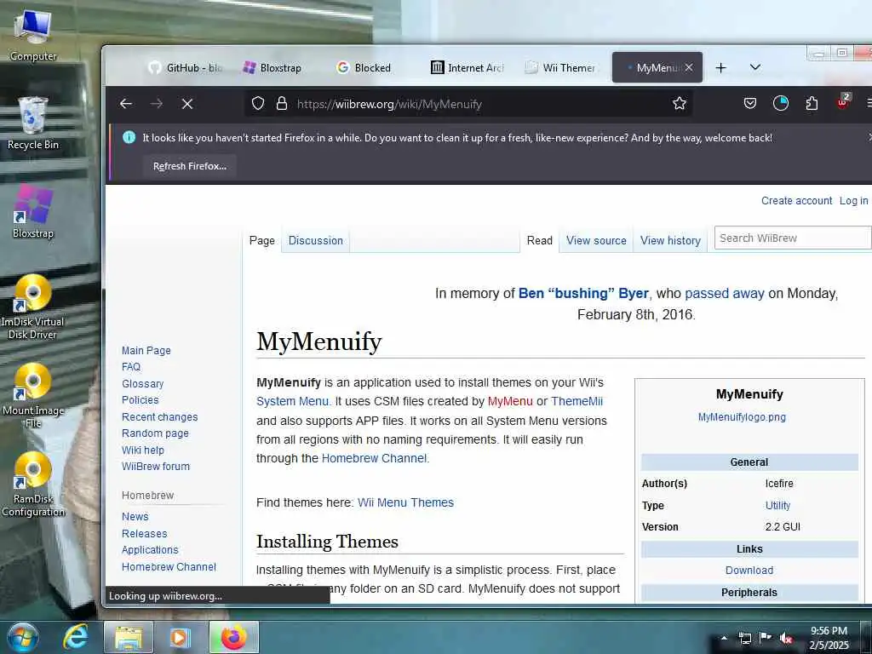The image size is (872, 654).
Task: Go back to the previous page
Action: (126, 103)
